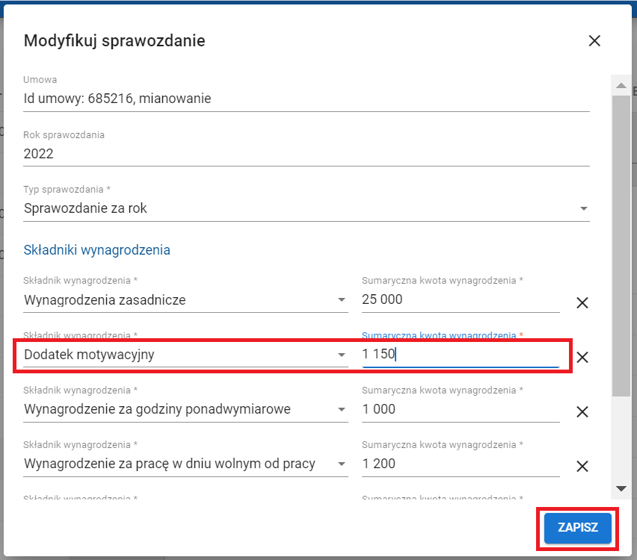This screenshot has height=560, width=637.
Task: Focus the amount field containing 1 150
Action: [x=460, y=355]
